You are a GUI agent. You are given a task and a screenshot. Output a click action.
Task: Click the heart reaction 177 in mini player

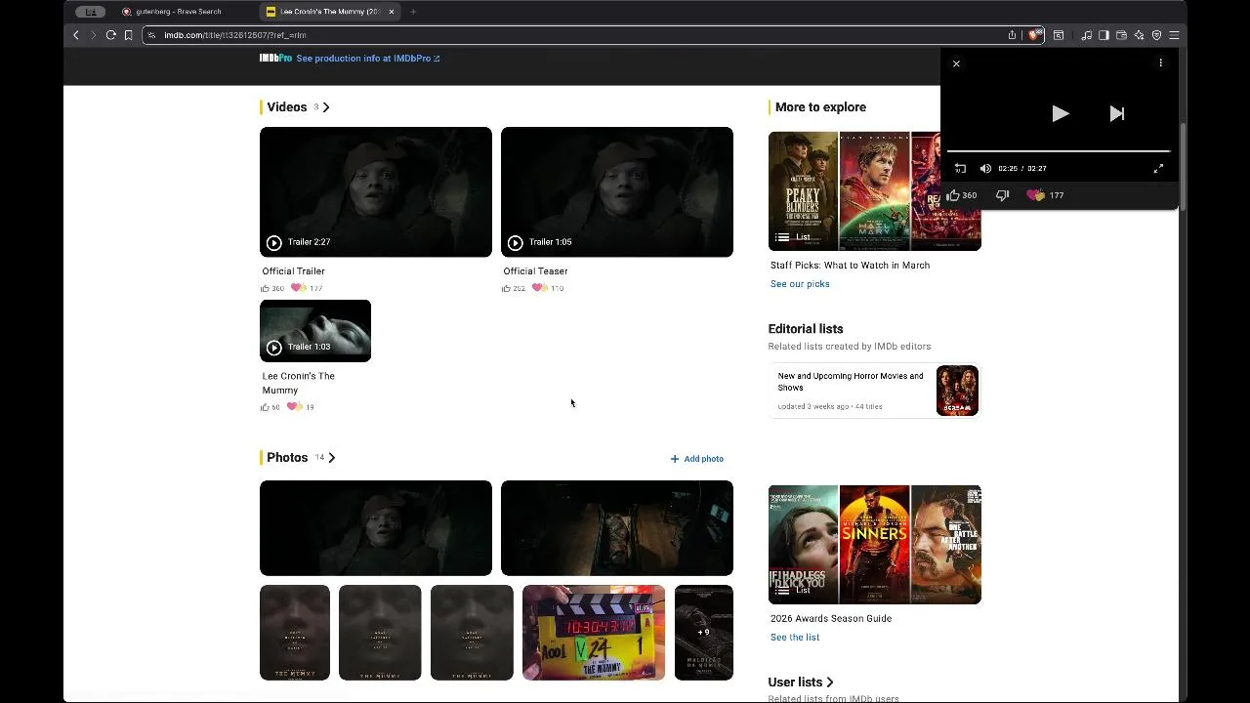1046,195
